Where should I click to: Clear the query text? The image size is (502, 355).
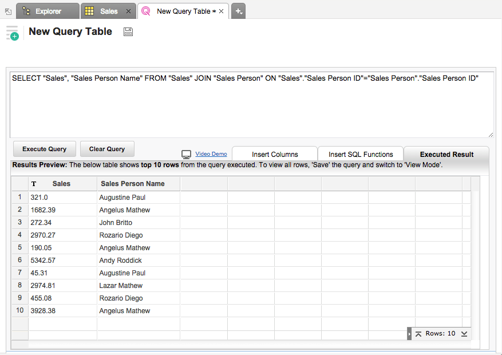[x=107, y=149]
